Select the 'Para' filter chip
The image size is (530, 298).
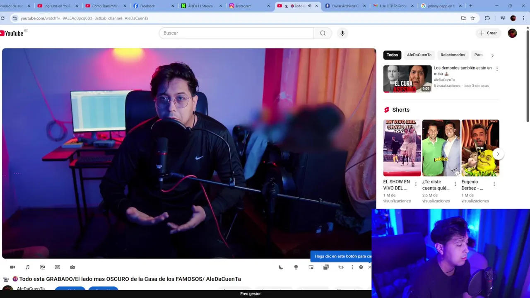[478, 55]
